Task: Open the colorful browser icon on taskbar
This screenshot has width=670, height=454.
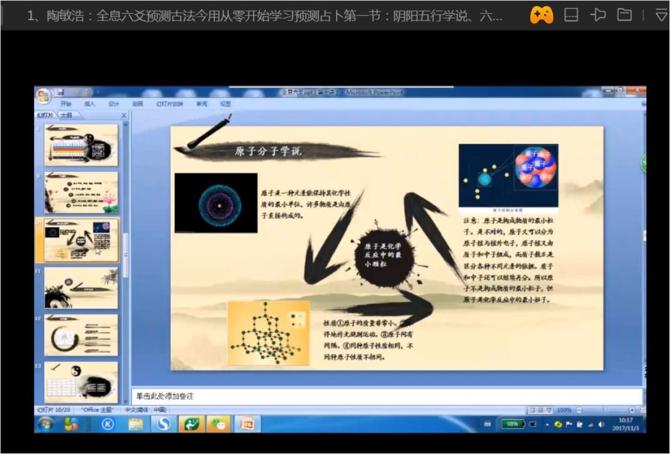Action: 71,424
